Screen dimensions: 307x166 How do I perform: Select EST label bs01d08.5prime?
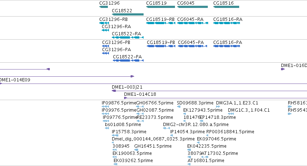(x=123, y=125)
